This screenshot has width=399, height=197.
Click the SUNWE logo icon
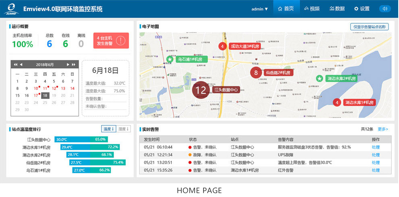(11, 8)
